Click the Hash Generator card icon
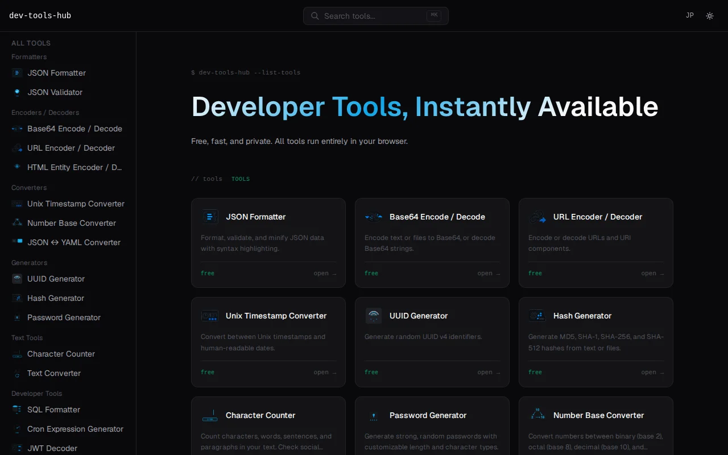This screenshot has width=728, height=455. (537, 316)
